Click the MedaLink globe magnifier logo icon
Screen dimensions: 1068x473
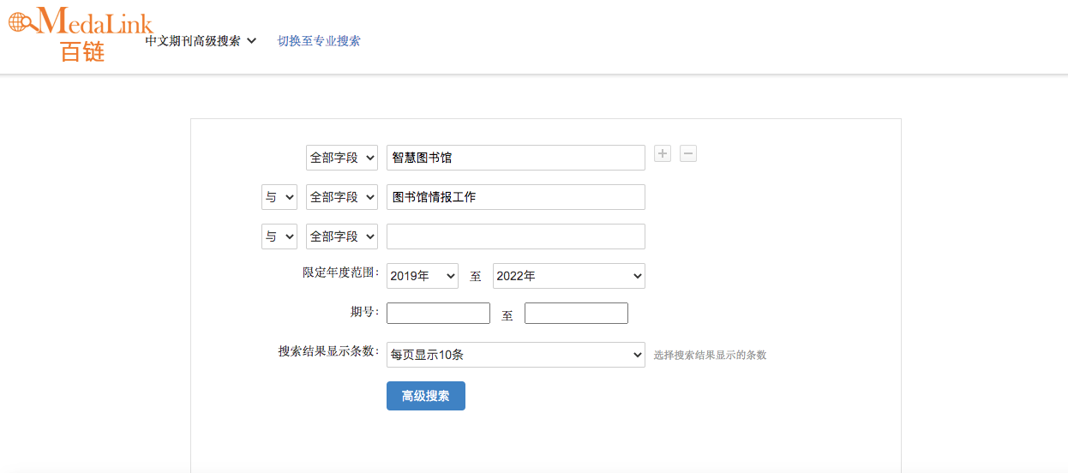[x=22, y=21]
